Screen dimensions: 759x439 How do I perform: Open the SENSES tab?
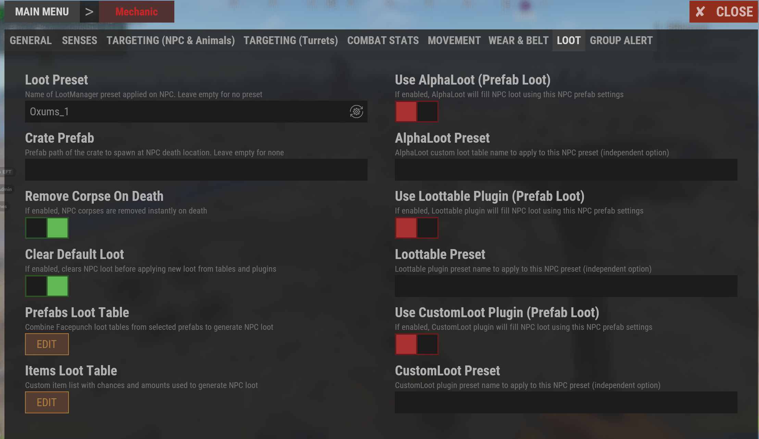pos(79,40)
